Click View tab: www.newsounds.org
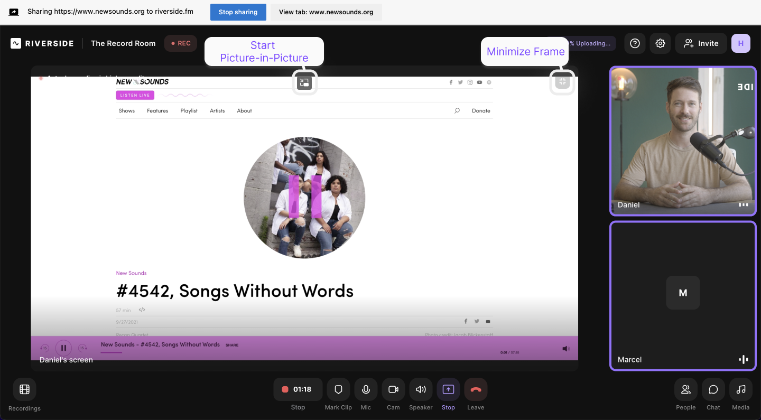Image resolution: width=761 pixels, height=420 pixels. (326, 12)
